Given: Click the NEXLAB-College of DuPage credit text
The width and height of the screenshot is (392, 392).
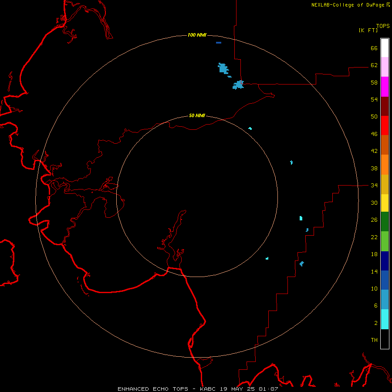Looking at the screenshot, I should tap(348, 5).
